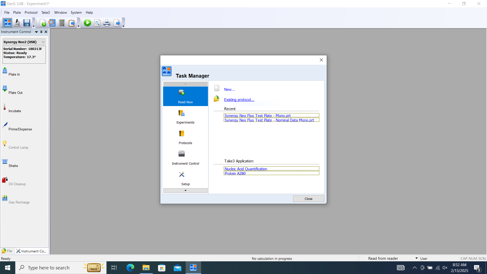This screenshot has width=487, height=274.
Task: Open Instrument Control panel options arrow
Action: [x=36, y=32]
